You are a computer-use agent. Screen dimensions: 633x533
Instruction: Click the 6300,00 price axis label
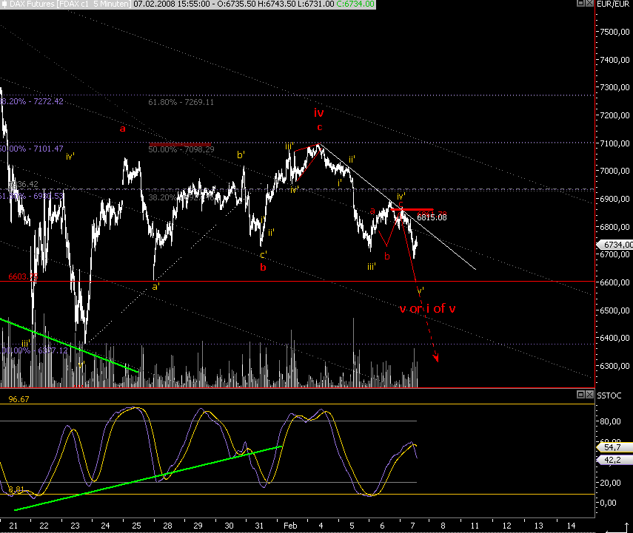click(614, 366)
